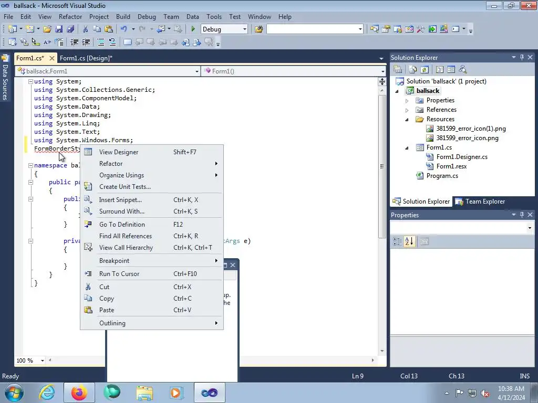Viewport: 538px width, 403px height.
Task: Expand the Properties node in Solution Explorer
Action: [407, 100]
